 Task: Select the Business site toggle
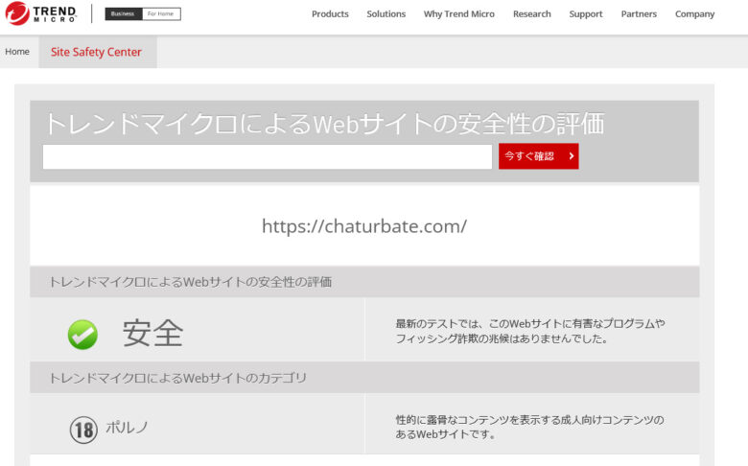[x=122, y=14]
